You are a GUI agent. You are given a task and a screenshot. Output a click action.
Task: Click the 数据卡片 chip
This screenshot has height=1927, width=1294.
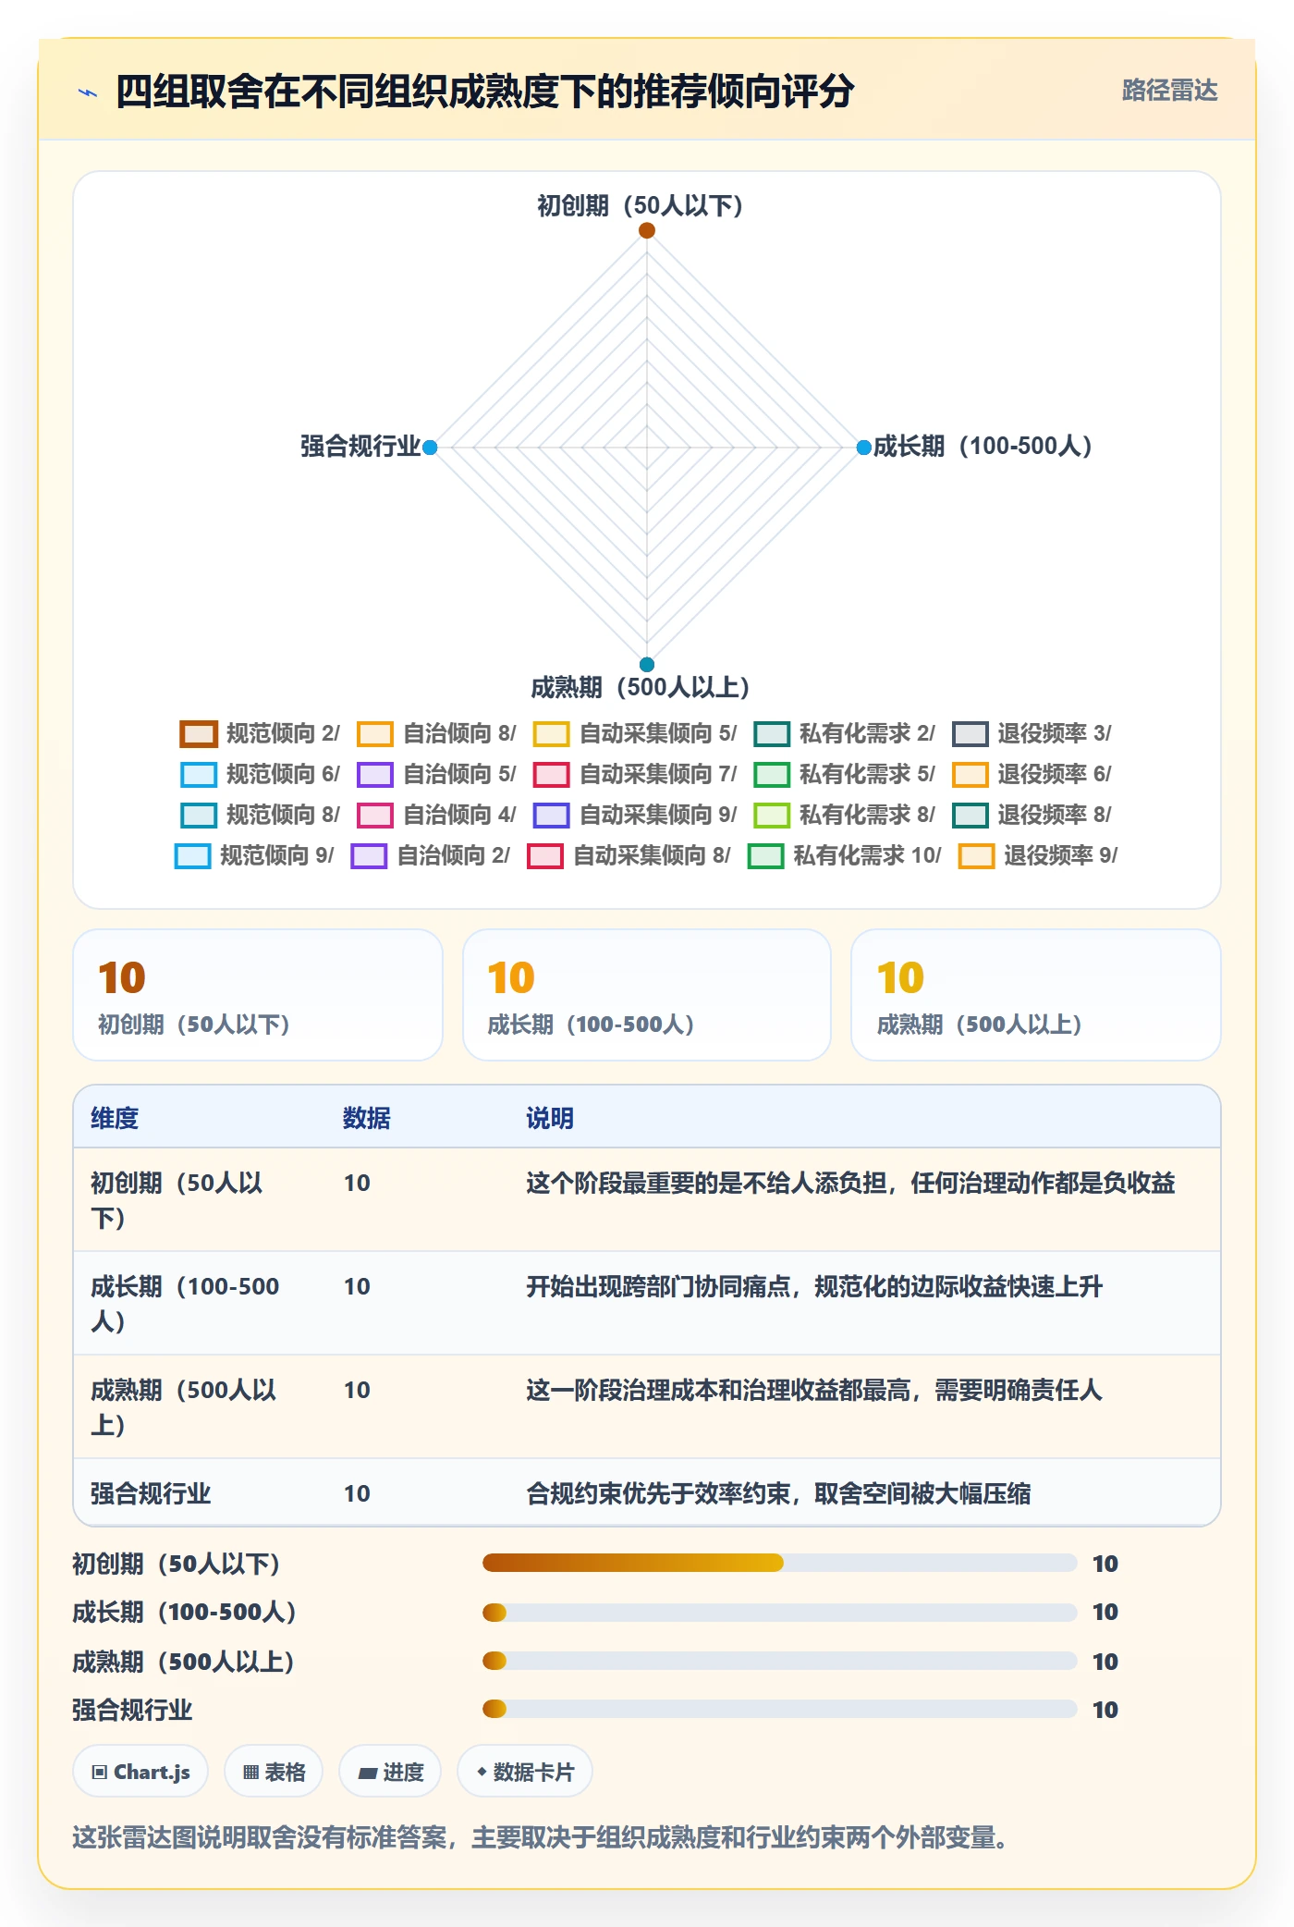tap(525, 1772)
